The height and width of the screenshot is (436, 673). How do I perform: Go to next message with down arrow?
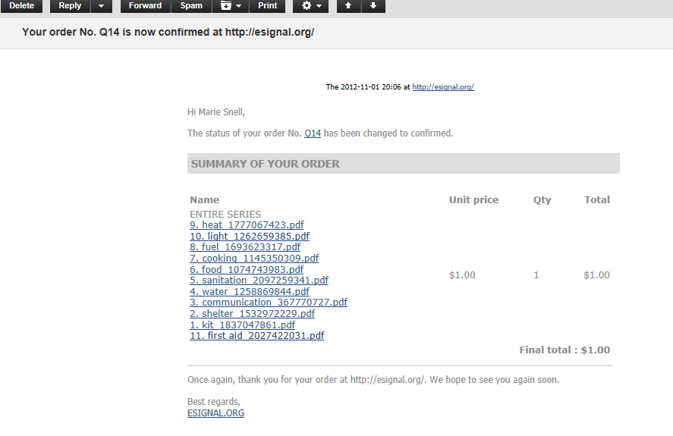(x=373, y=6)
